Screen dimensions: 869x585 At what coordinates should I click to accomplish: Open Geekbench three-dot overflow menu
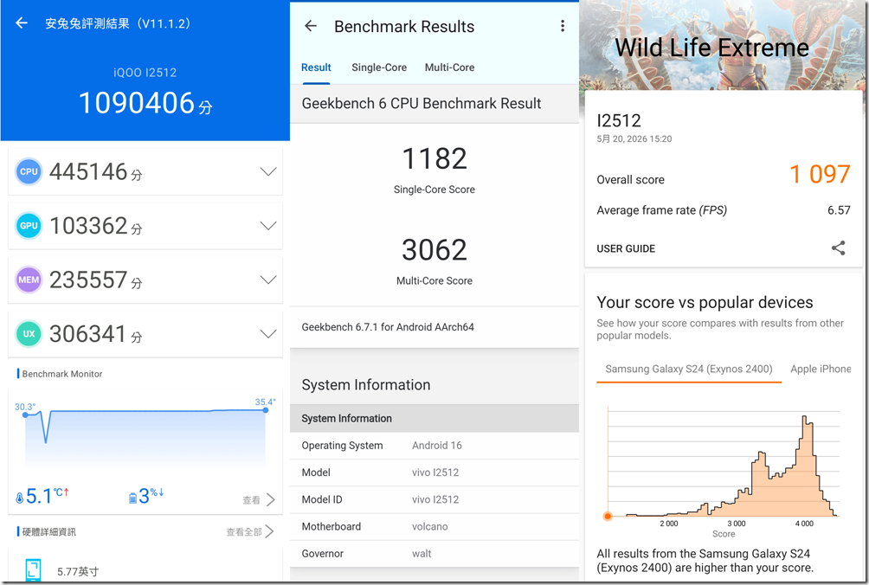[x=563, y=25]
